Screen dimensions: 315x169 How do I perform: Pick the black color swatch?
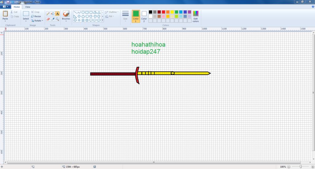coord(150,12)
